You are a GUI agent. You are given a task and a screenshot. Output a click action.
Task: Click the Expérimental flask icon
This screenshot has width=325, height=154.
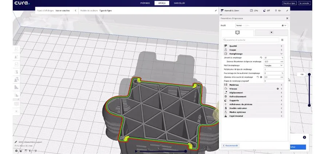226,116
